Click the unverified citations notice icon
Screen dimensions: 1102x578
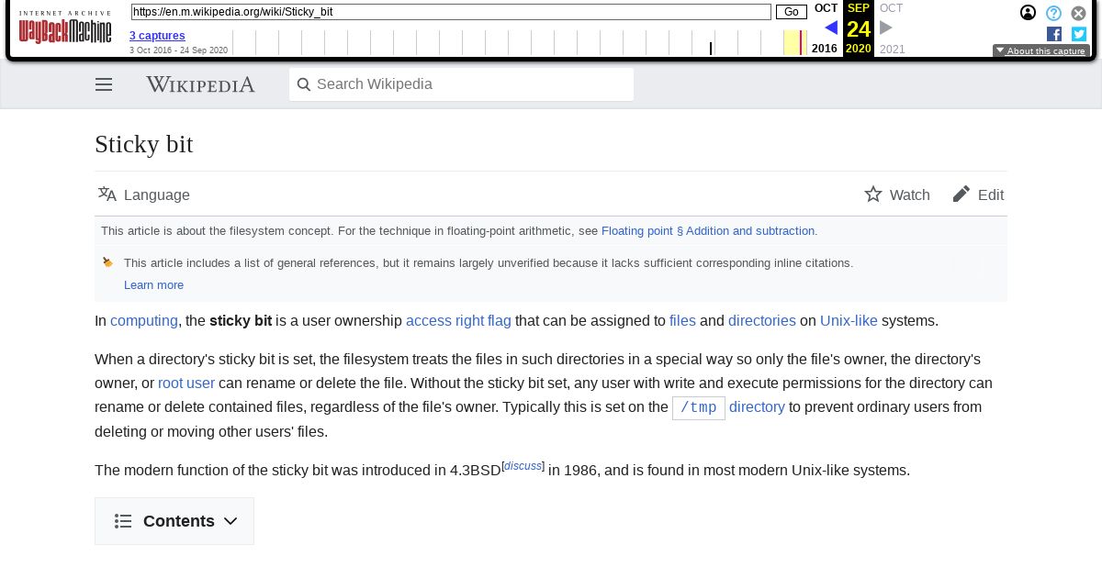click(108, 262)
